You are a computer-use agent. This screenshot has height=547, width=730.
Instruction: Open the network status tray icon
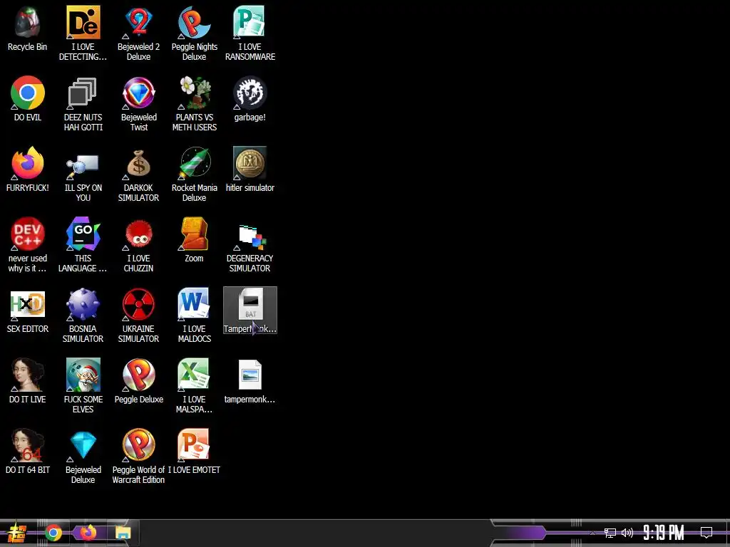pyautogui.click(x=610, y=533)
